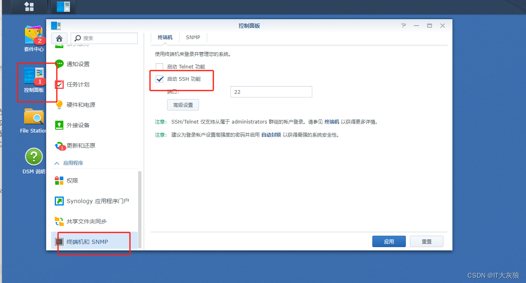Enable the Telnet service checkbox
The image size is (526, 283).
click(x=159, y=66)
